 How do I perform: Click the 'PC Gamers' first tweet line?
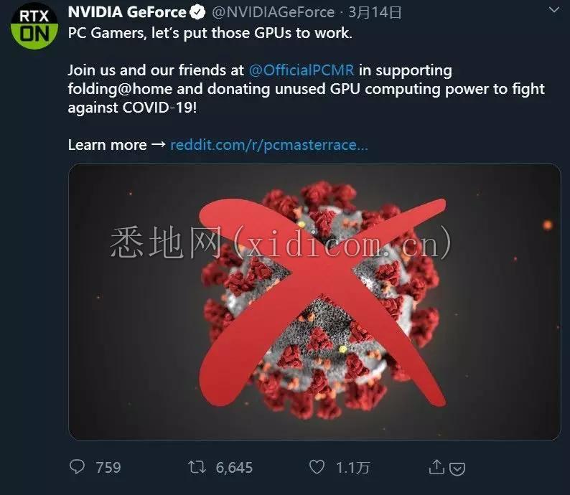210,33
